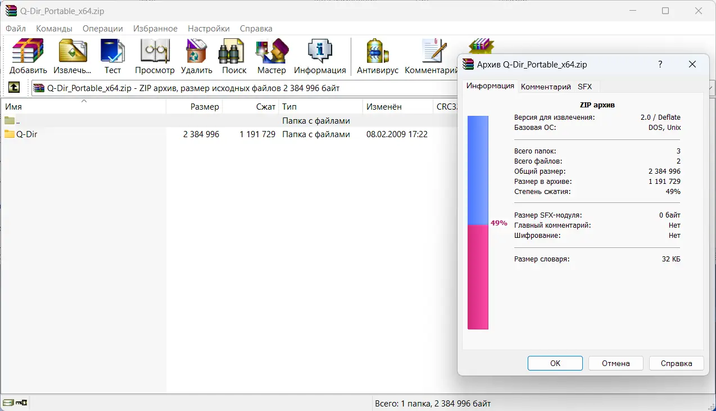This screenshot has height=411, width=716.
Task: Click the 1 191 729 packed size cell
Action: coord(257,134)
